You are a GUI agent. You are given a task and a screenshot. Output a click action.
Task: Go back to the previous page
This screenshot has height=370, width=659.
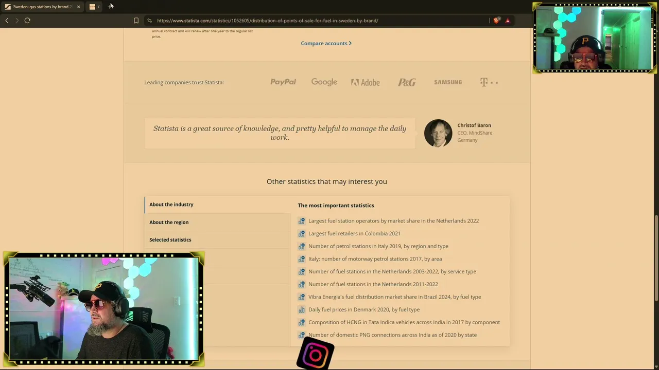(7, 21)
